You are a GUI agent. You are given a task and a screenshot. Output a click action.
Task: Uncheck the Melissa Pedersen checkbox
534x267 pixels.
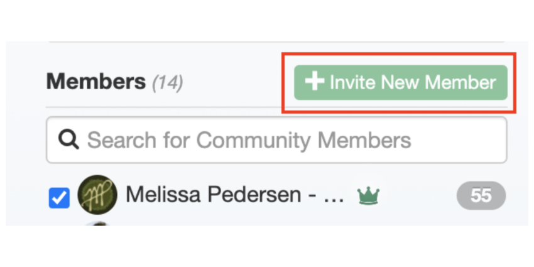[x=59, y=197]
